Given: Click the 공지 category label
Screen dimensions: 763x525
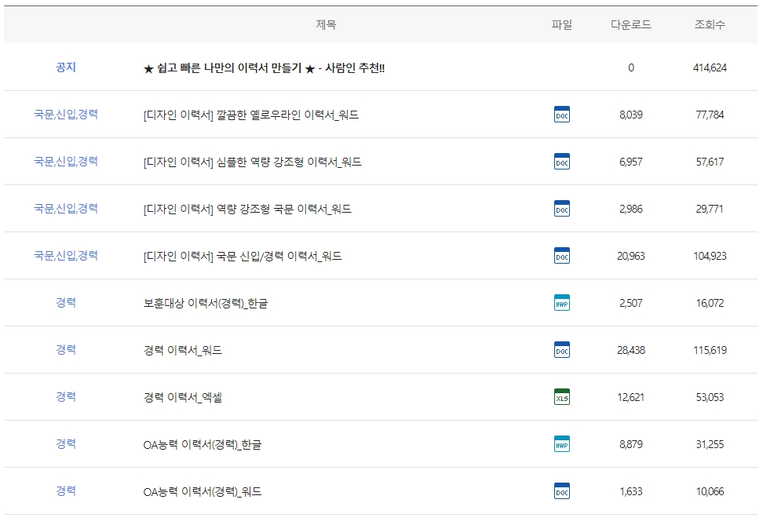Looking at the screenshot, I should pos(66,67).
